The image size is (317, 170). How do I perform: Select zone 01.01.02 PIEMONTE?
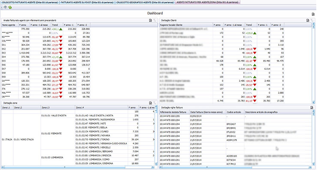coord(58,134)
